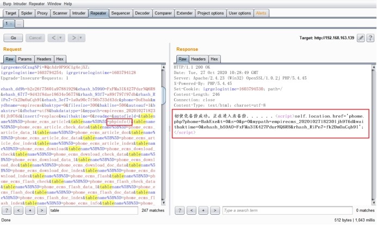Click the response 'Type a search term' field
This screenshot has width=377, height=225.
tap(287, 210)
